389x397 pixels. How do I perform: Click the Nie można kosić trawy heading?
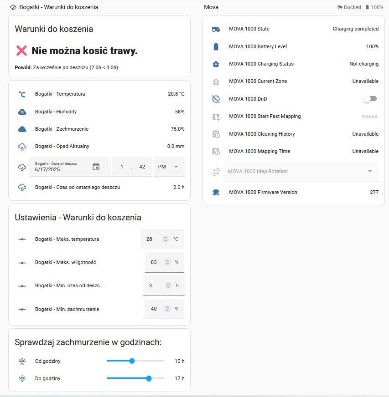click(x=84, y=51)
